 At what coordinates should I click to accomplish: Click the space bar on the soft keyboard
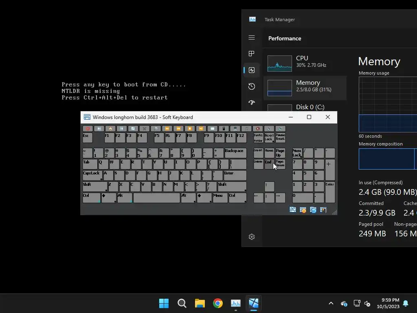click(x=157, y=198)
